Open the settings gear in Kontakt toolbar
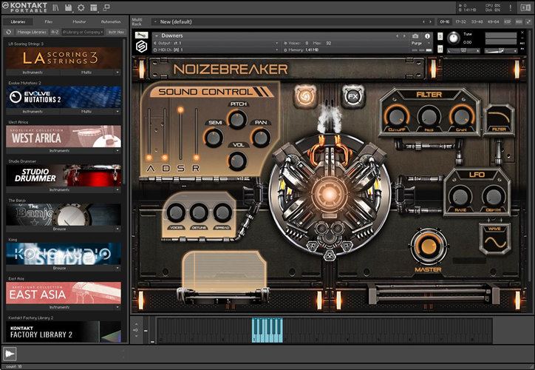The image size is (535, 370). pyautogui.click(x=80, y=7)
